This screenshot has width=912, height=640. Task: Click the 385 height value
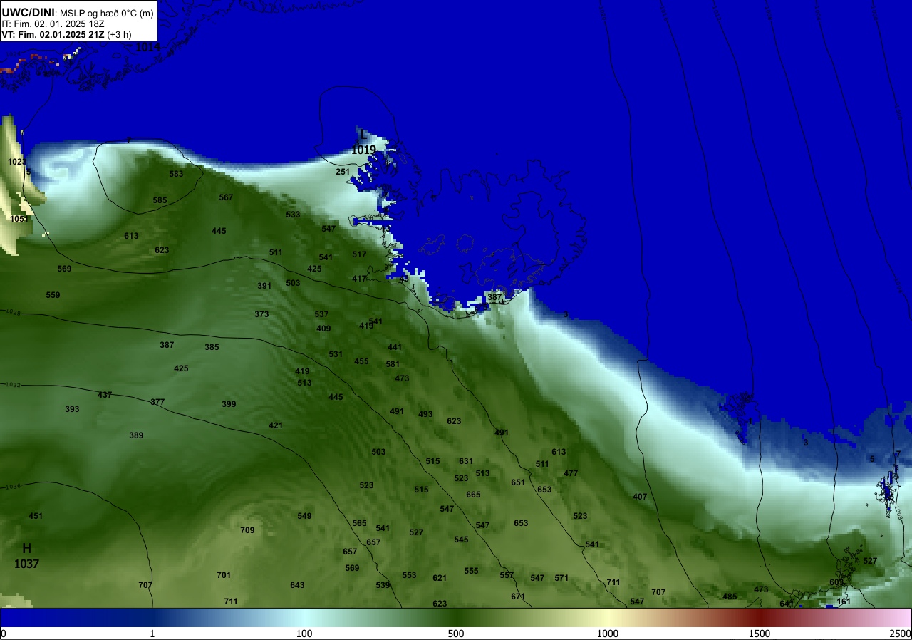click(x=212, y=347)
